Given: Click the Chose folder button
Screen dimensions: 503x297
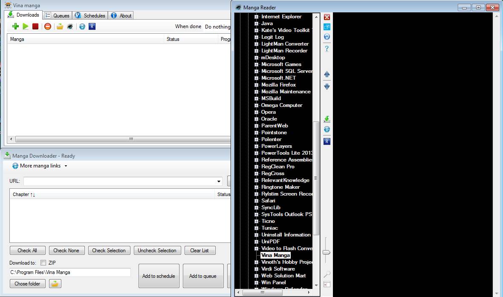Looking at the screenshot, I should pyautogui.click(x=27, y=283).
